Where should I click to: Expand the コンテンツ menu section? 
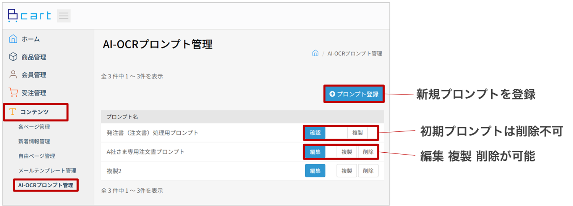click(x=35, y=112)
